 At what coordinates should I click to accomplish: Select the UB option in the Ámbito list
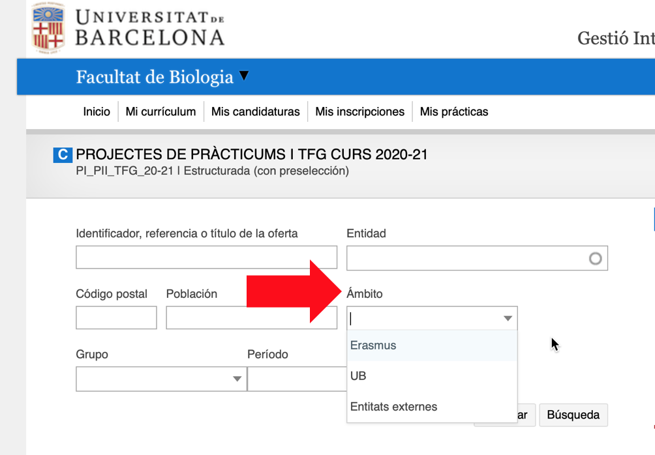(358, 376)
